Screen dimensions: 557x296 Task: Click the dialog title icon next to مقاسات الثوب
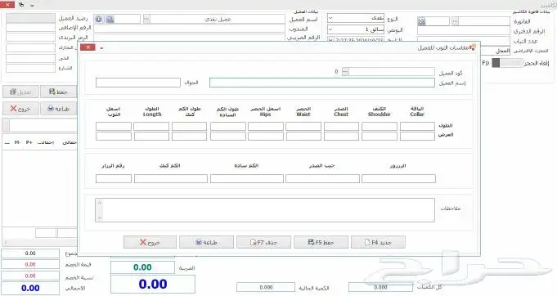tap(472, 47)
